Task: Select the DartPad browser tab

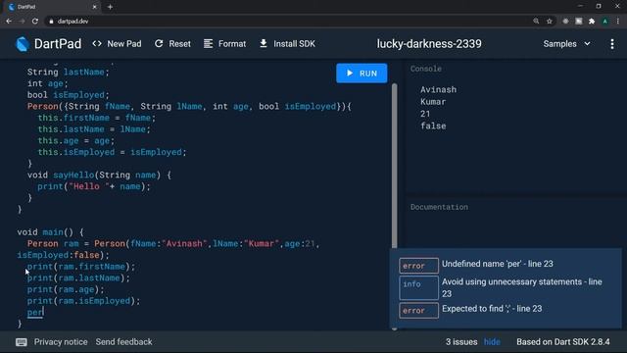Action: 52,7
